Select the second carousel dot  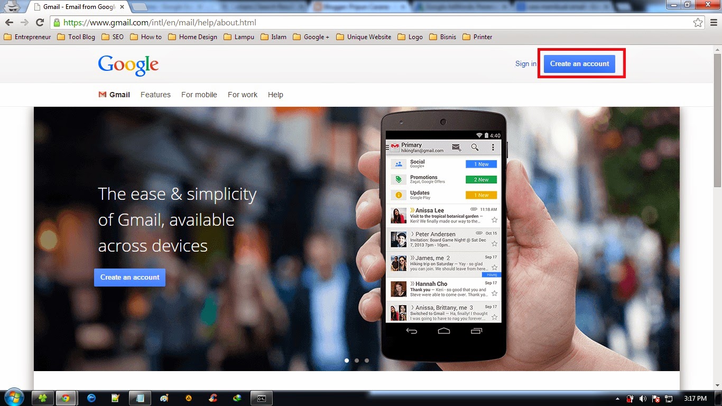pos(357,361)
